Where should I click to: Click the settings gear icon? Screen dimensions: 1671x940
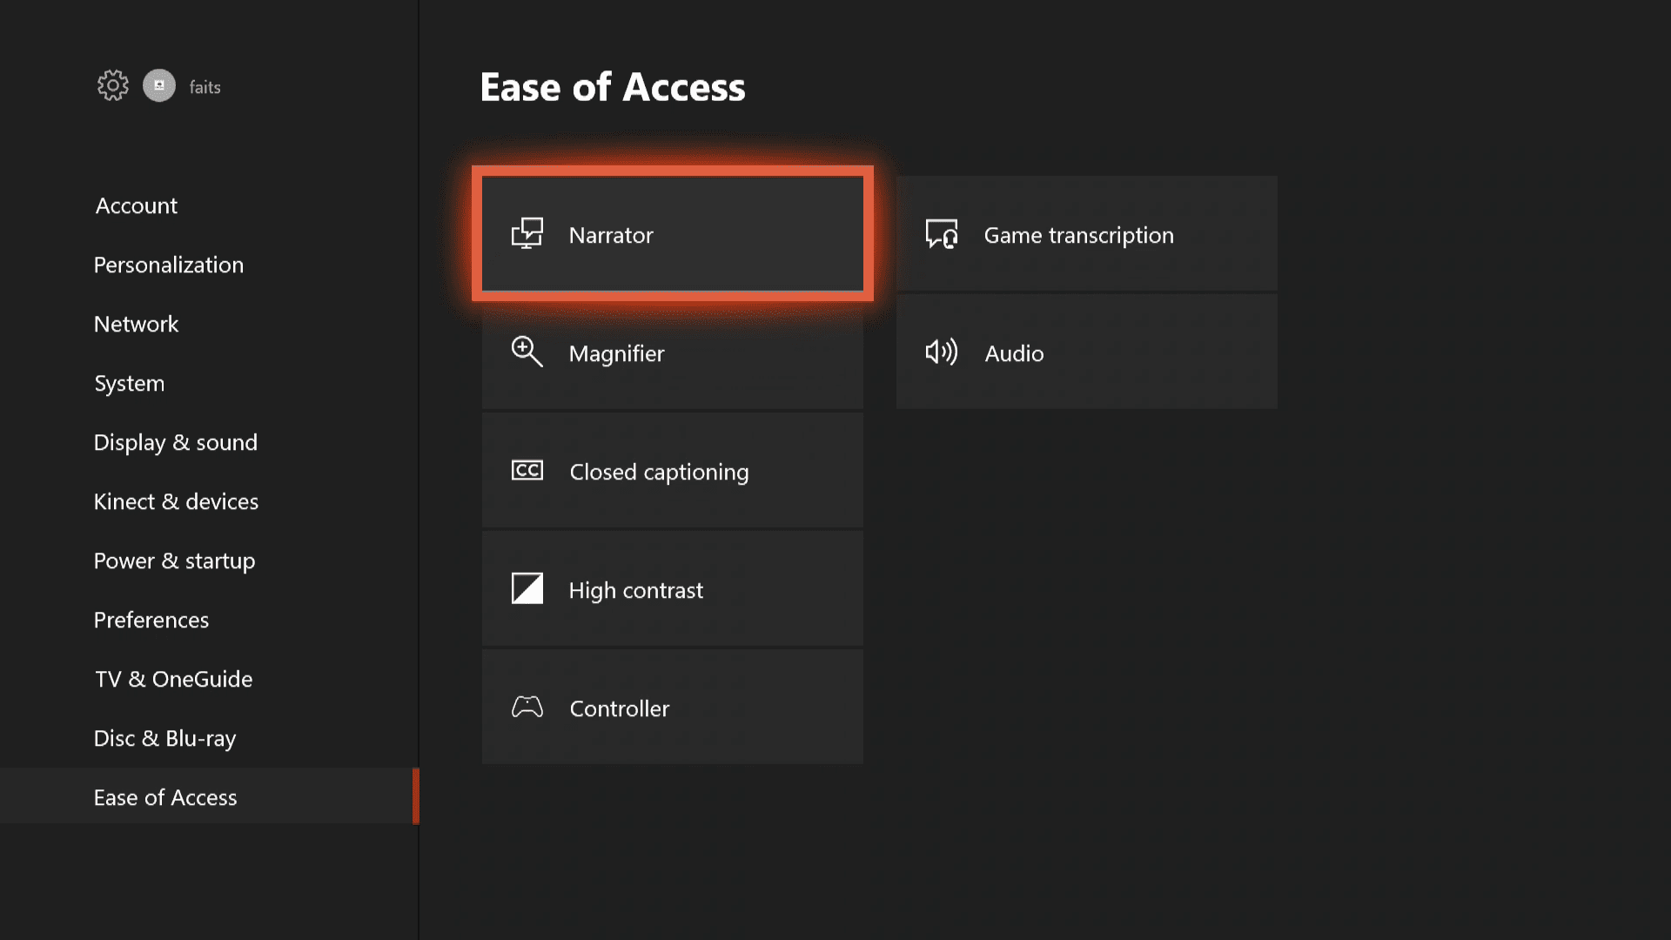(111, 86)
